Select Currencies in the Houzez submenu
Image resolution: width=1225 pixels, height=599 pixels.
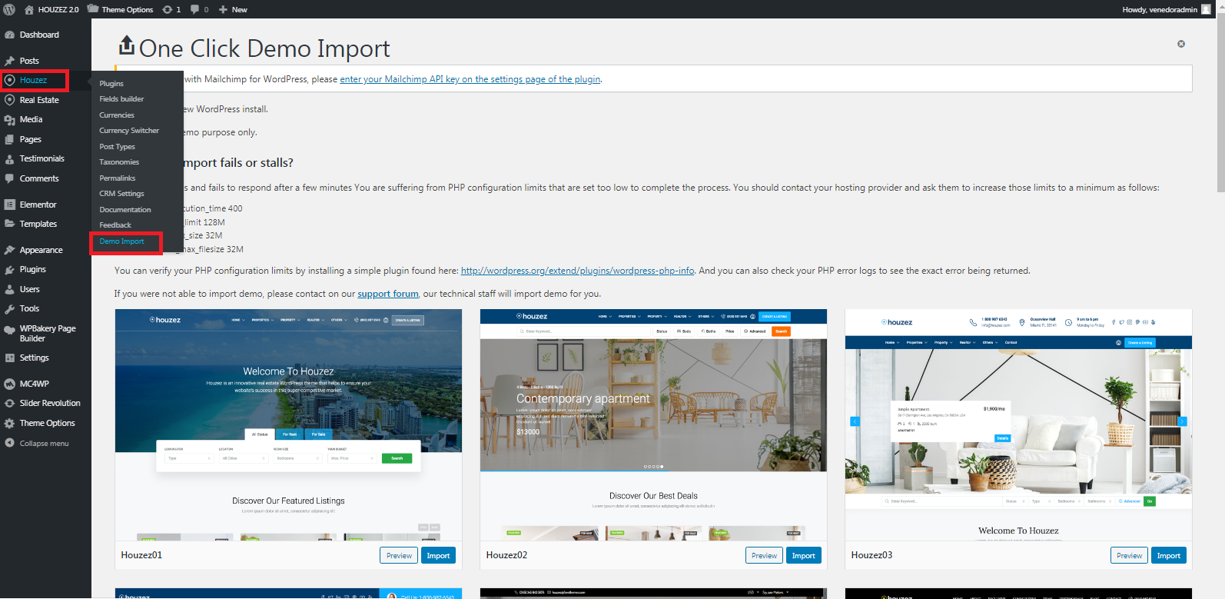(x=117, y=115)
